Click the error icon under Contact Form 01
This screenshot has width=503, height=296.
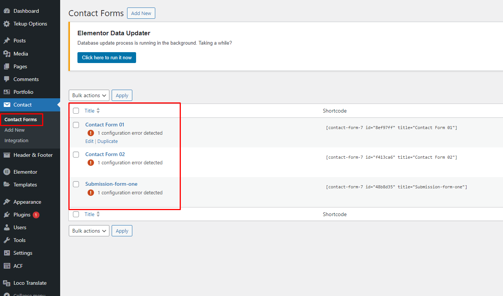(x=91, y=133)
